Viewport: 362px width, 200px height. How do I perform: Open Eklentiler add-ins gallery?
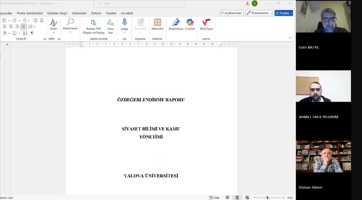pos(157,24)
